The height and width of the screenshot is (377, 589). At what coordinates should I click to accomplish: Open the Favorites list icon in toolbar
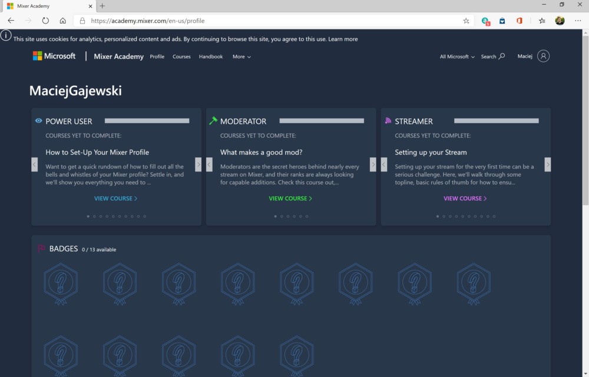click(542, 21)
